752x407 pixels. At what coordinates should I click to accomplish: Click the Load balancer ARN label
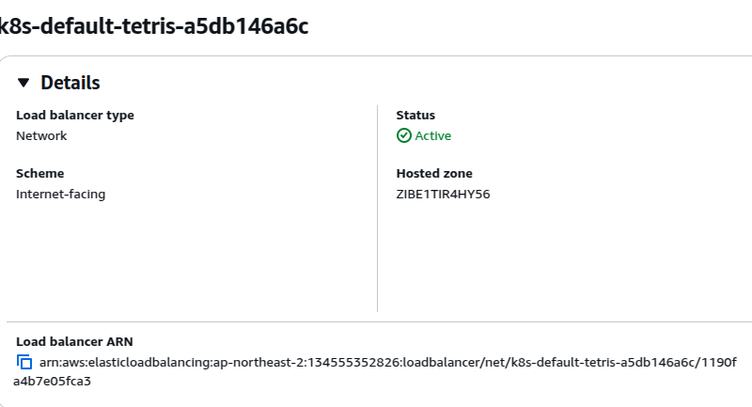(74, 341)
